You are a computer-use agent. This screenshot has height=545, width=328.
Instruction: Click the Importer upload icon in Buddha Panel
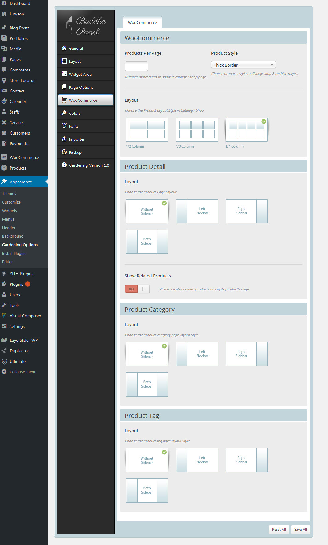point(64,139)
